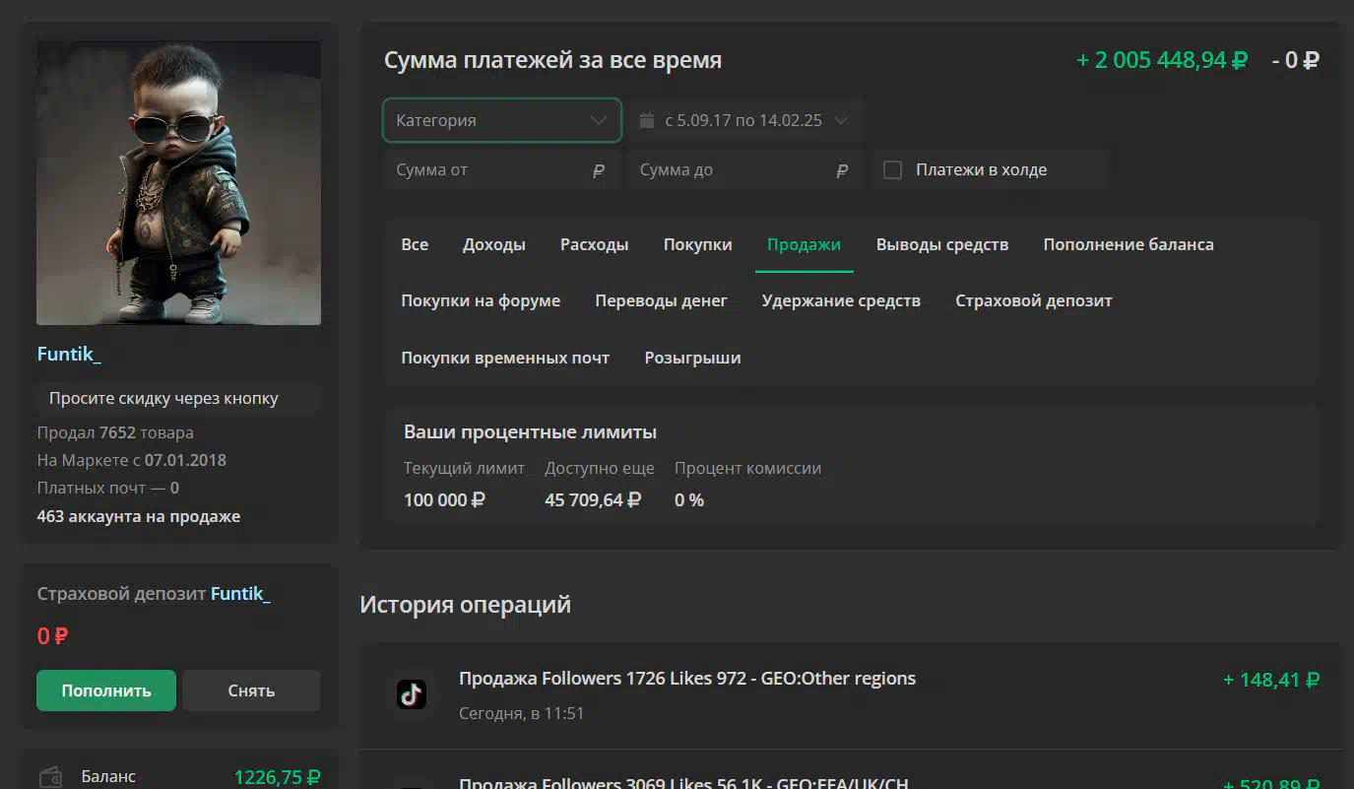
Task: Click the Текущий лимит value 100 000 ₽
Action: 444,499
